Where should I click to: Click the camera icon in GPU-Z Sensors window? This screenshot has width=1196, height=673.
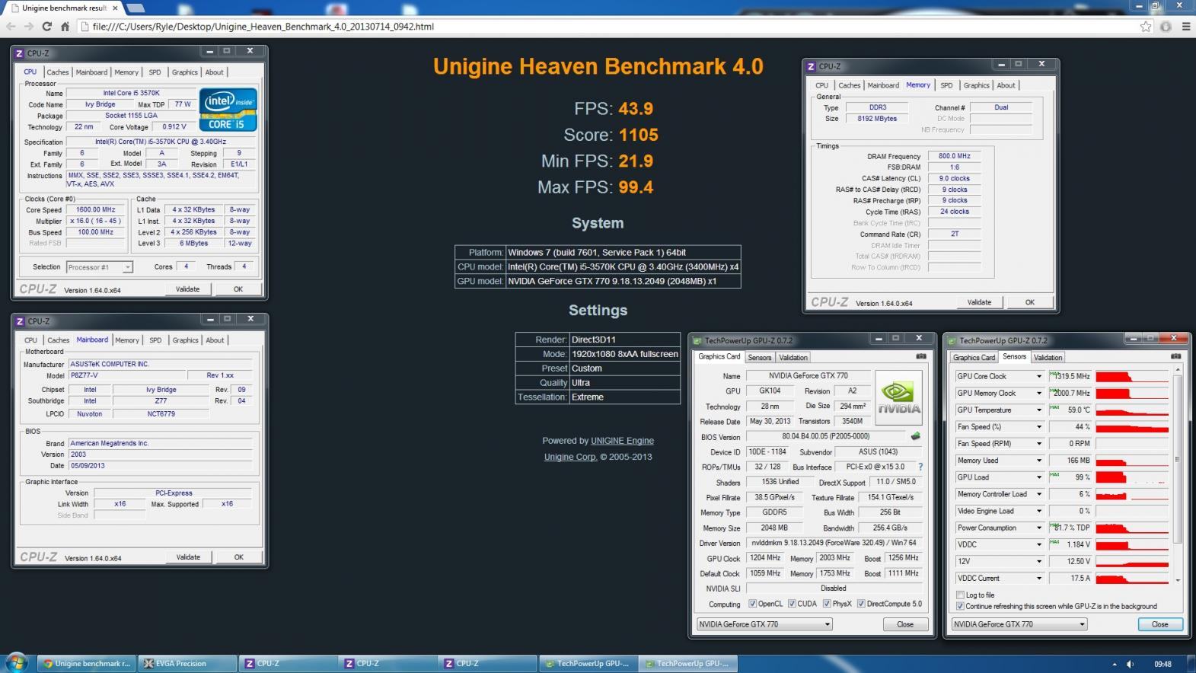click(1175, 356)
